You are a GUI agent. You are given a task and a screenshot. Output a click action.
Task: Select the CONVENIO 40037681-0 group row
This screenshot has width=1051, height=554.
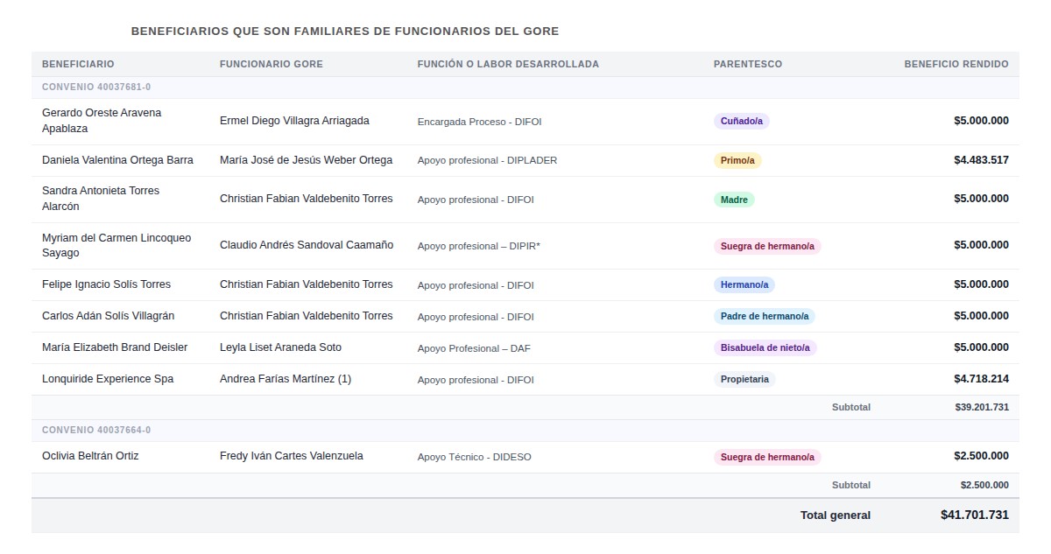[96, 88]
